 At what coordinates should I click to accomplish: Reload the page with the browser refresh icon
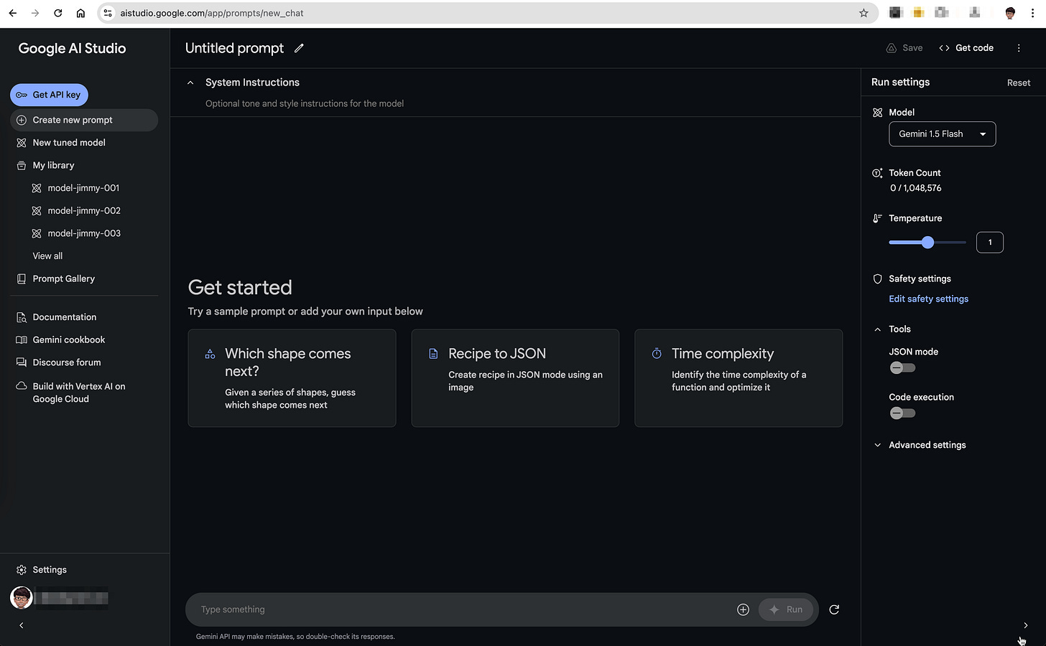58,13
